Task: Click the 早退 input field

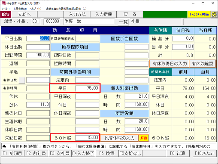Action: pyautogui.click(x=38, y=72)
